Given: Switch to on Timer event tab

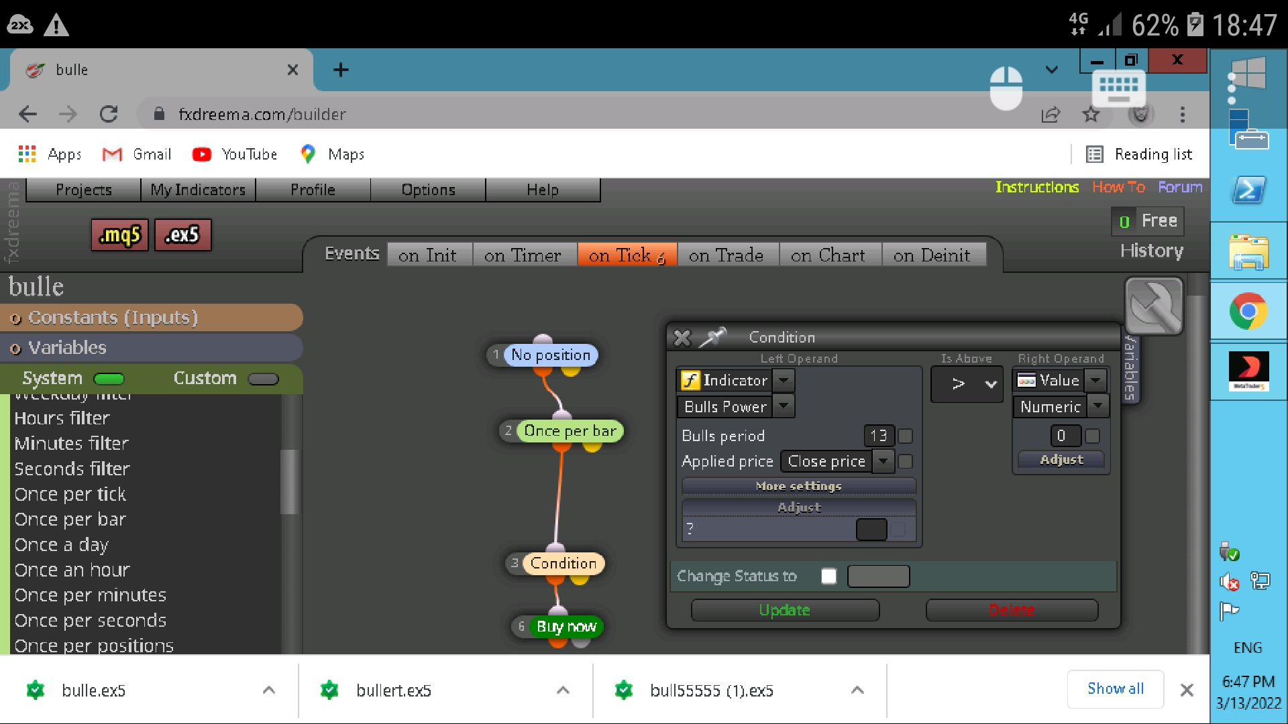Looking at the screenshot, I should [x=523, y=255].
